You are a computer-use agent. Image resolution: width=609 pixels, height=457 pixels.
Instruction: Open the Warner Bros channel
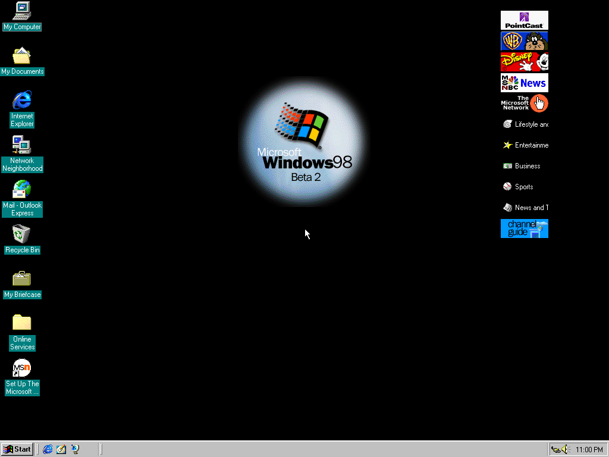click(525, 41)
